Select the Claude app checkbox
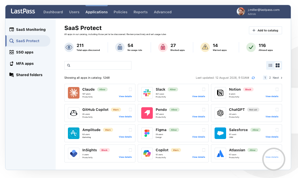The width and height of the screenshot is (298, 178). pyautogui.click(x=130, y=89)
